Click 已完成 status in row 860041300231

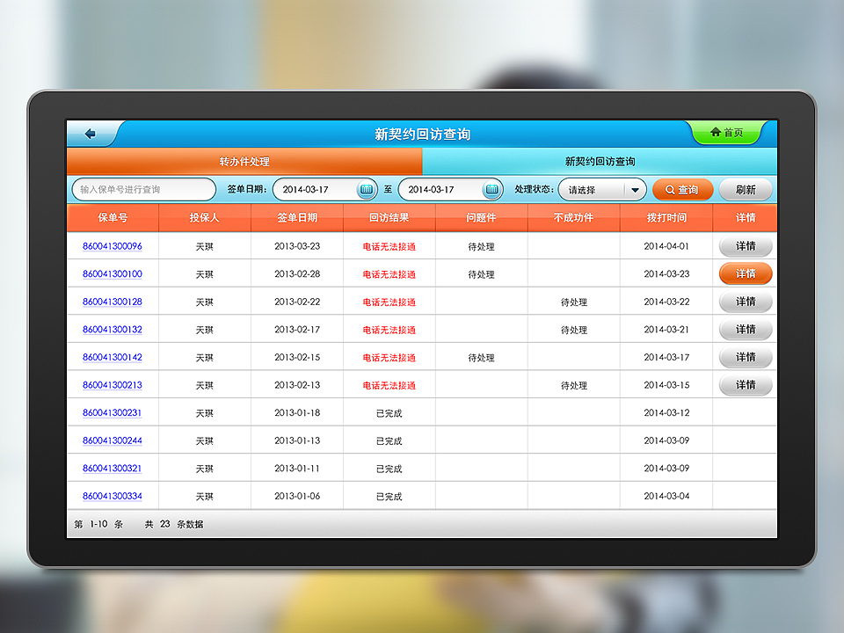click(x=389, y=413)
